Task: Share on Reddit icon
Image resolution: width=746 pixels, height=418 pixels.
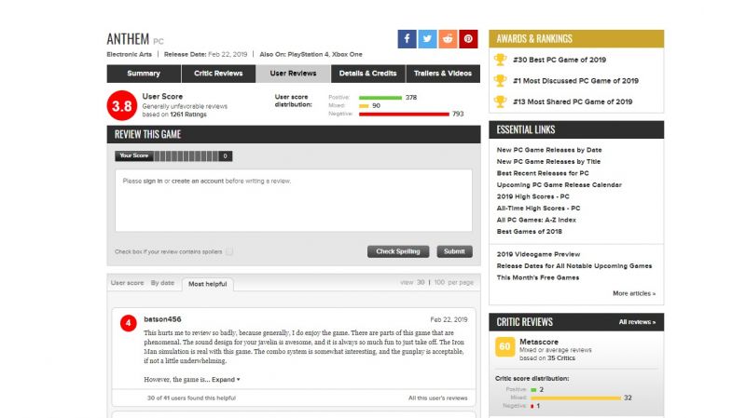Action: pos(448,39)
